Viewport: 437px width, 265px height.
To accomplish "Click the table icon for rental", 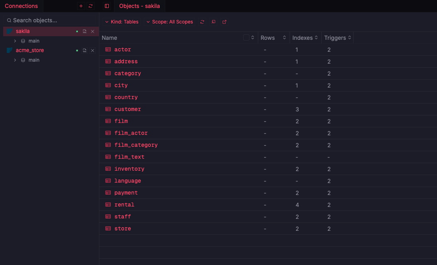I will 108,205.
